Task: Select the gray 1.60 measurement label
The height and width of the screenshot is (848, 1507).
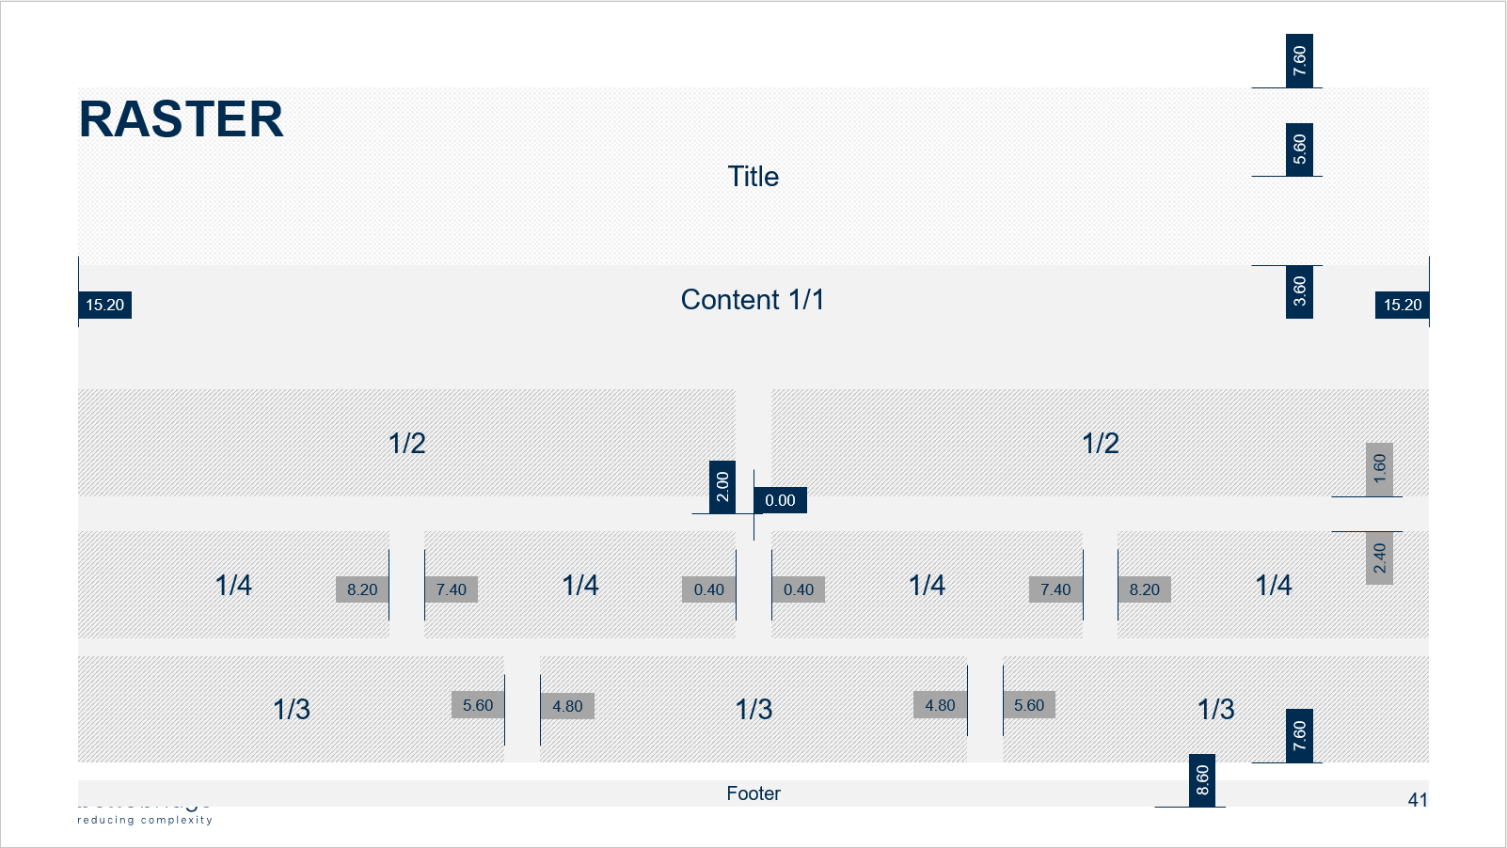Action: click(x=1379, y=469)
